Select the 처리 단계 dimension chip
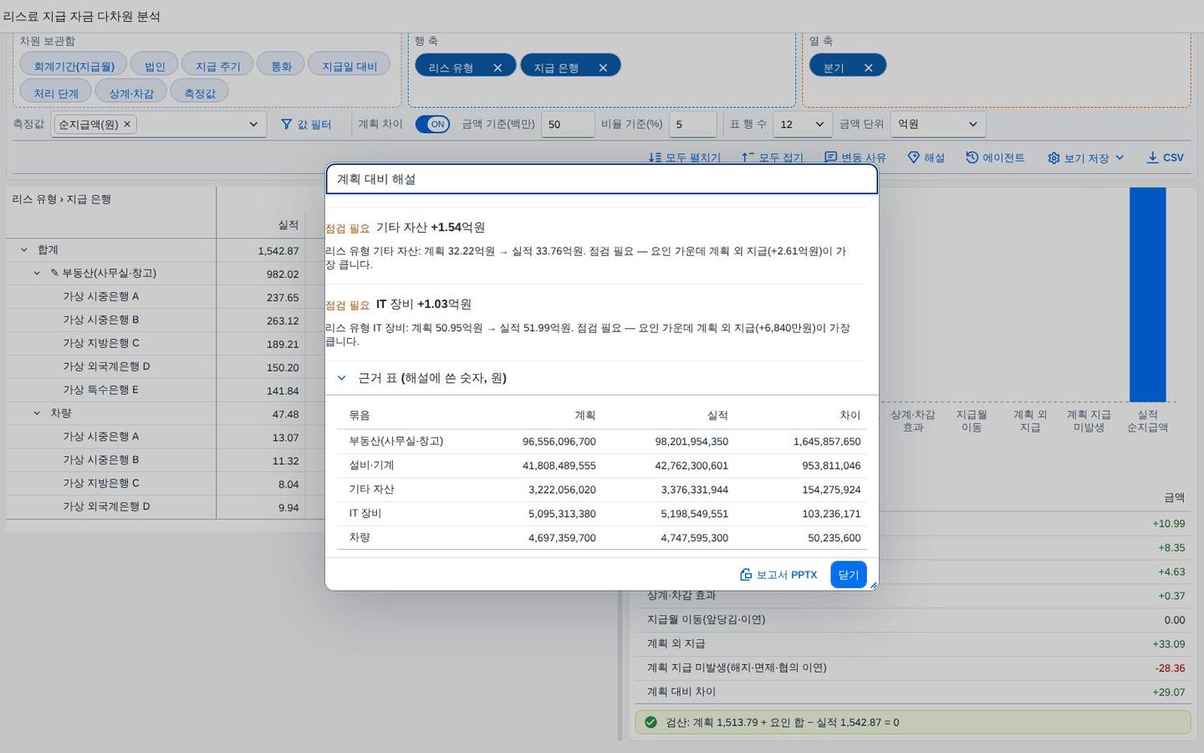 (x=56, y=92)
